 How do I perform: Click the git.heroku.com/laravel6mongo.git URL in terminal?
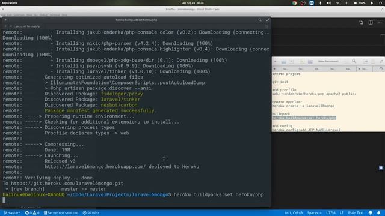coord(67,184)
